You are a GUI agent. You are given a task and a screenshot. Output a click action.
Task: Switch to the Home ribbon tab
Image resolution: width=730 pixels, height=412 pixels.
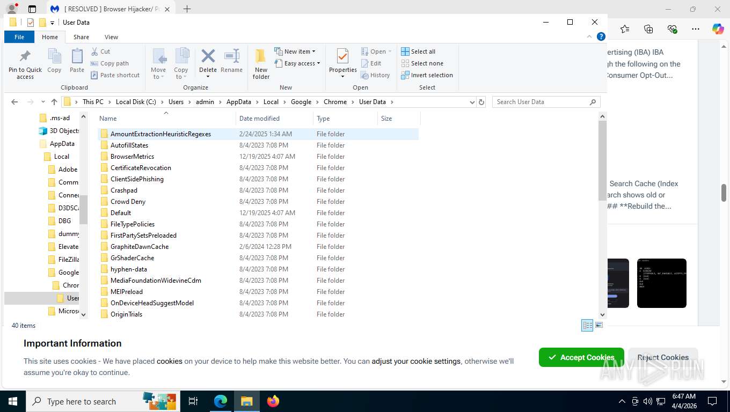coord(50,37)
